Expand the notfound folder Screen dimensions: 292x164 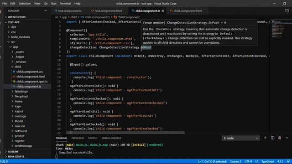[x=27, y=131]
